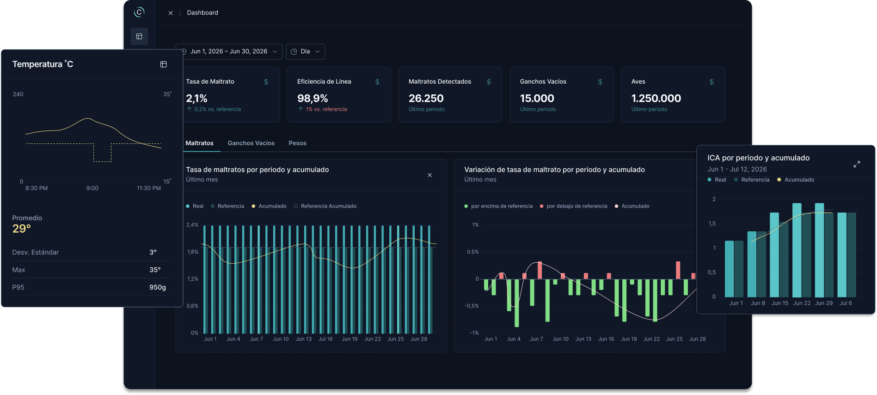Switch to the Maltratos tab

click(199, 143)
